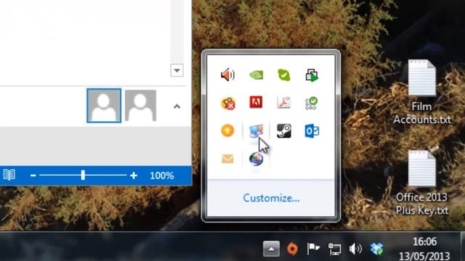465x261 pixels.
Task: Open Steam from the tray overflow
Action: pyautogui.click(x=284, y=130)
